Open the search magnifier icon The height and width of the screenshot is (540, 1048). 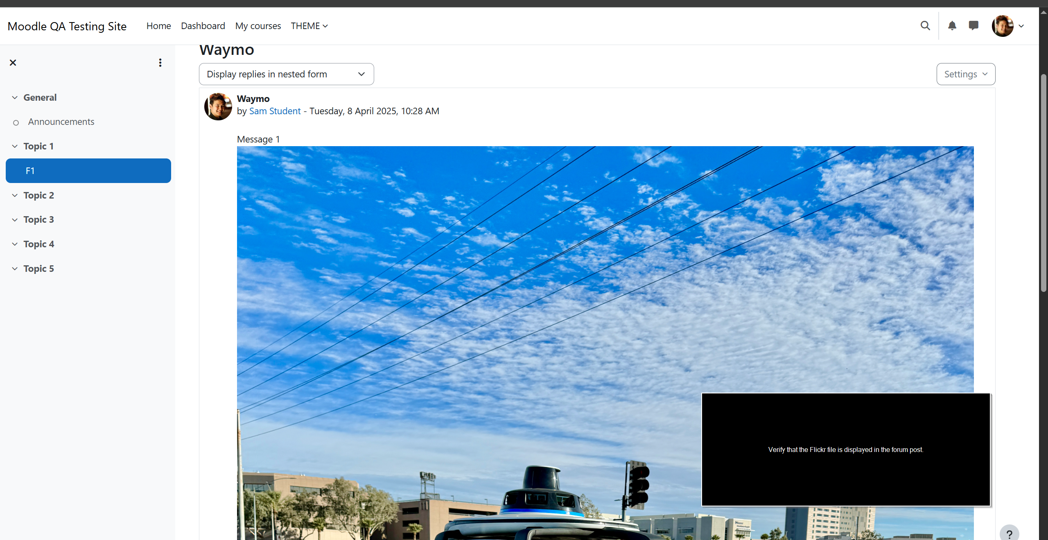click(x=925, y=26)
